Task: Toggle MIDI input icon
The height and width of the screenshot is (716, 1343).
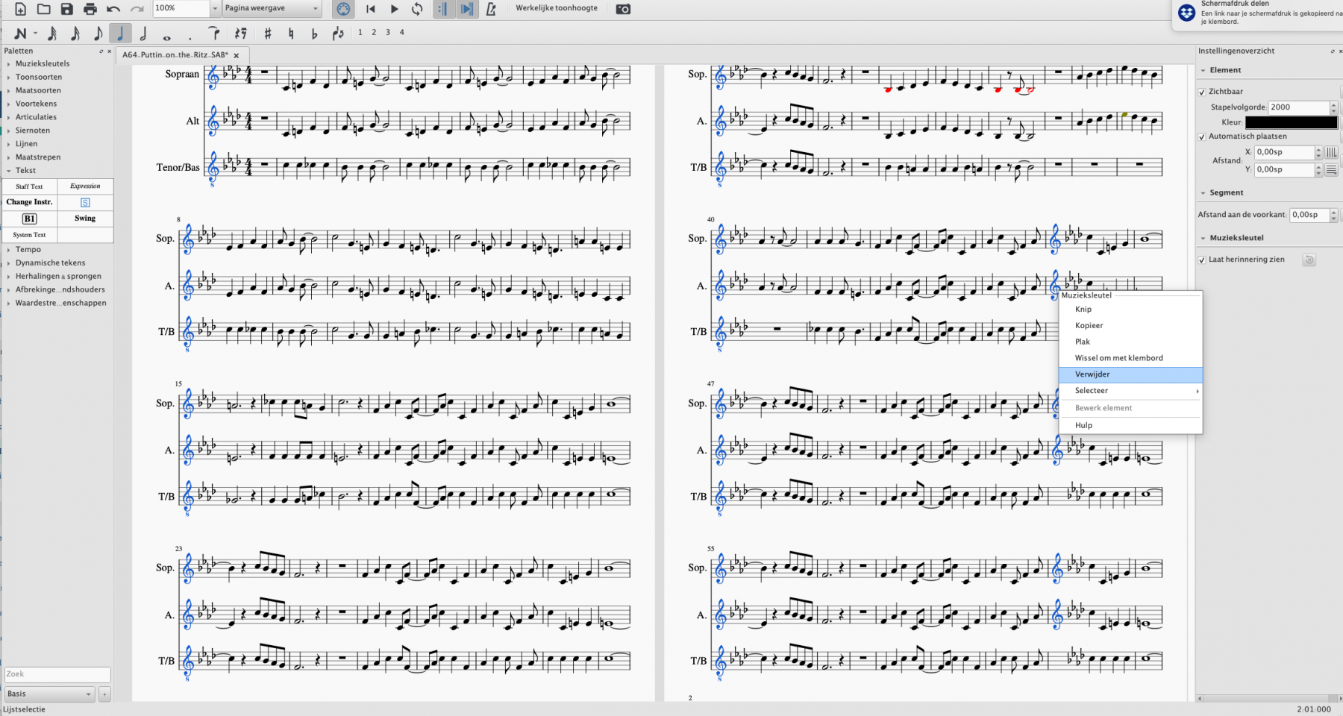Action: point(343,9)
